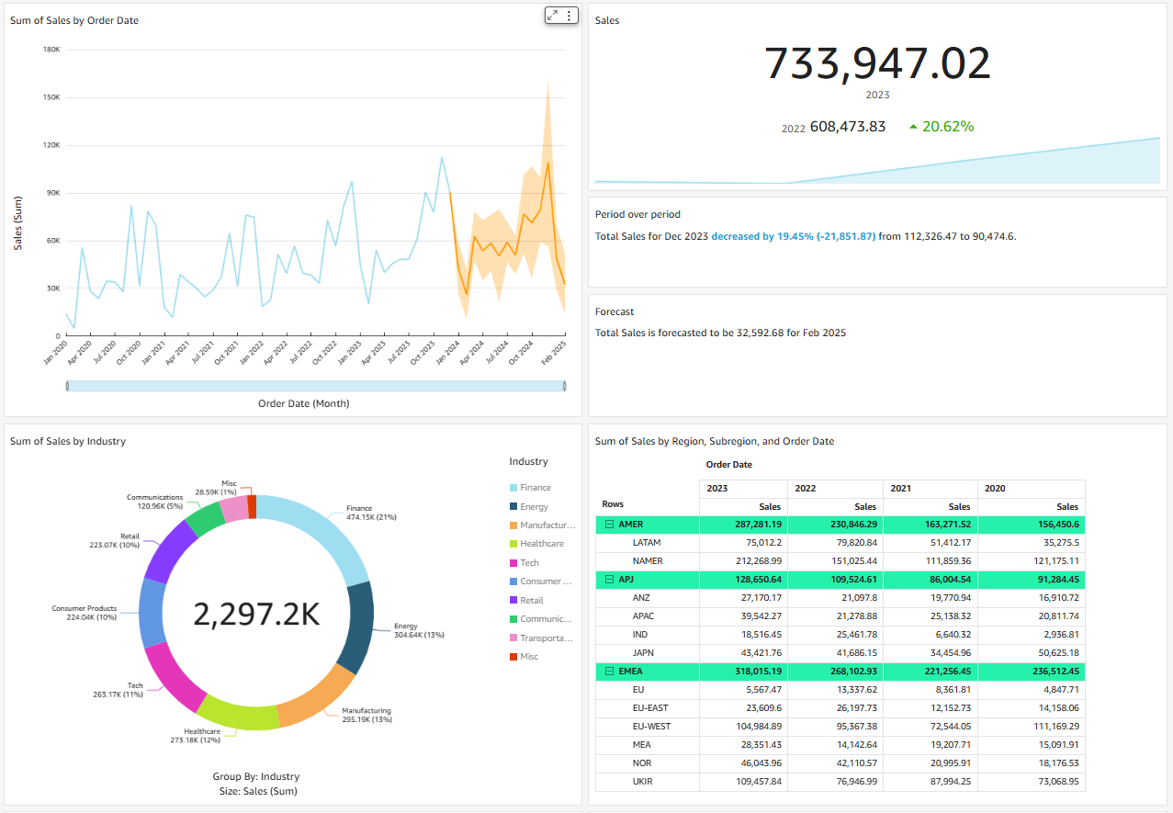Select the Tech donut segment
The width and height of the screenshot is (1173, 813).
[171, 677]
